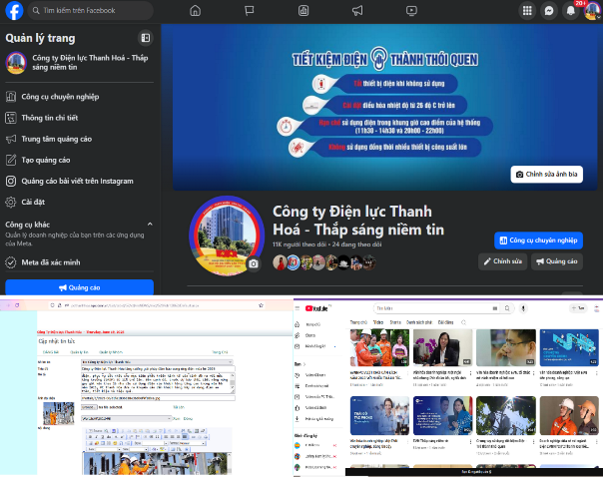The image size is (603, 479).
Task: Select the page 'Công ty Điện lực Thanh Hoá' in sidebar
Action: [x=79, y=62]
